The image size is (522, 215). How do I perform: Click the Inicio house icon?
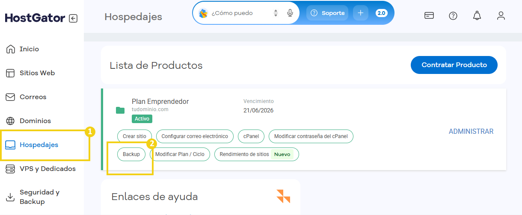coord(11,49)
